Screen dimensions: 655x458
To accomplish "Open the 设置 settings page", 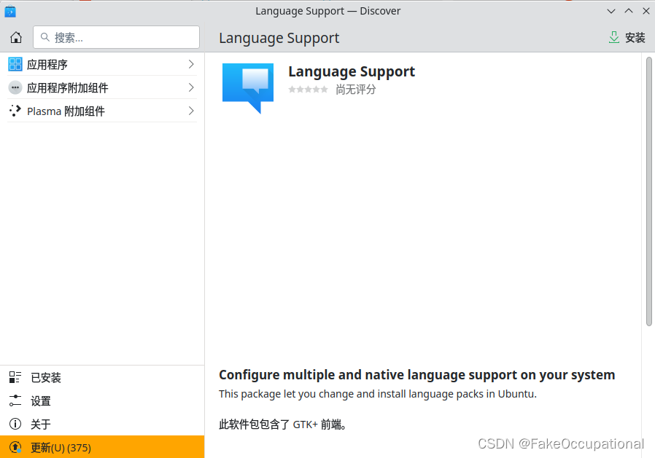I will click(x=102, y=401).
